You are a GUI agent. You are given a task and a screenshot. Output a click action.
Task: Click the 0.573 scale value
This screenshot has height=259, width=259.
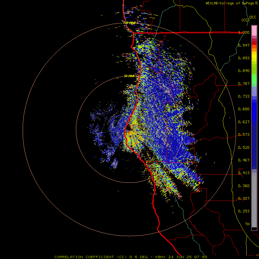pyautogui.click(x=244, y=135)
